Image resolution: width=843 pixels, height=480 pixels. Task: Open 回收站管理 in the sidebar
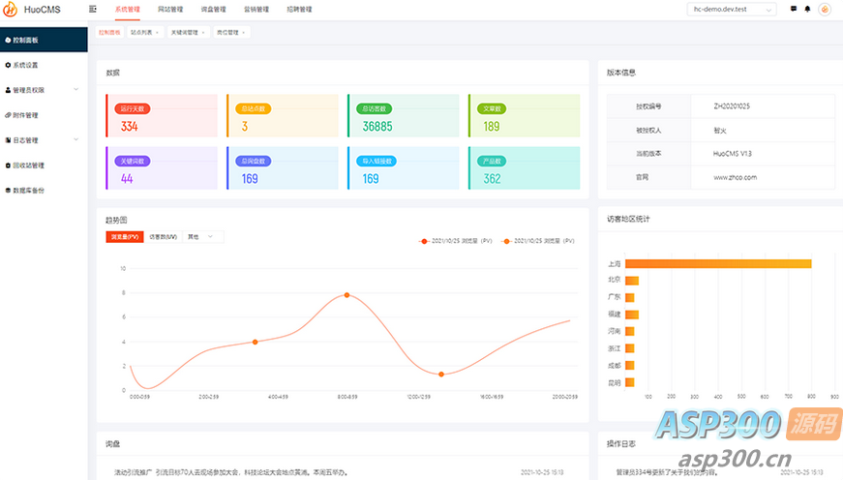point(28,165)
